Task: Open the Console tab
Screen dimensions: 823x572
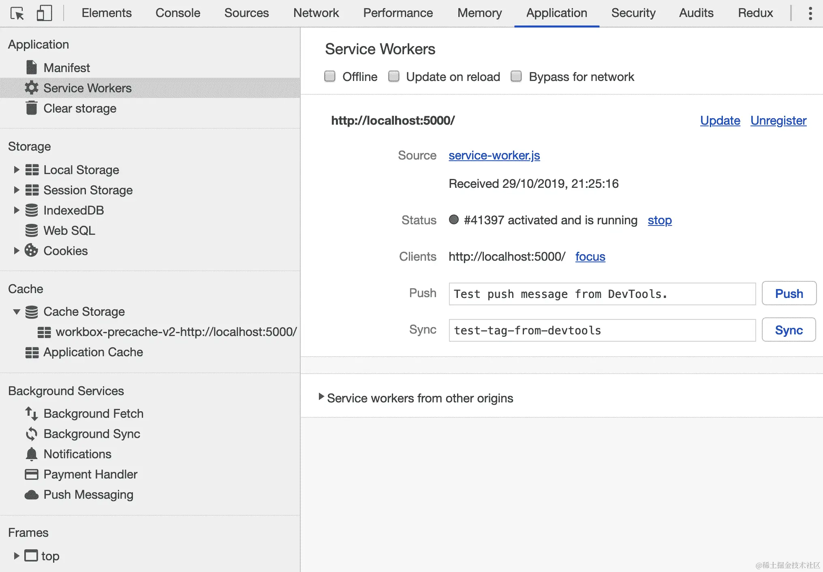Action: coord(177,13)
